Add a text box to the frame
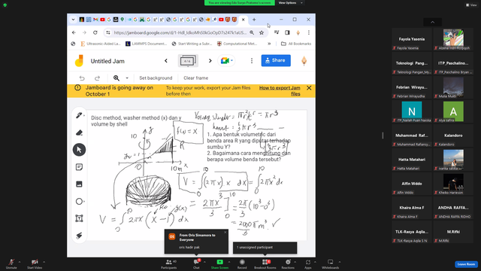Image resolution: width=481 pixels, height=271 pixels. coord(79,218)
